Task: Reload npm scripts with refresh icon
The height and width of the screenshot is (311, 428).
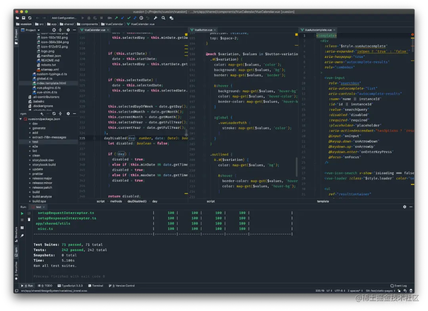Action: click(54, 113)
